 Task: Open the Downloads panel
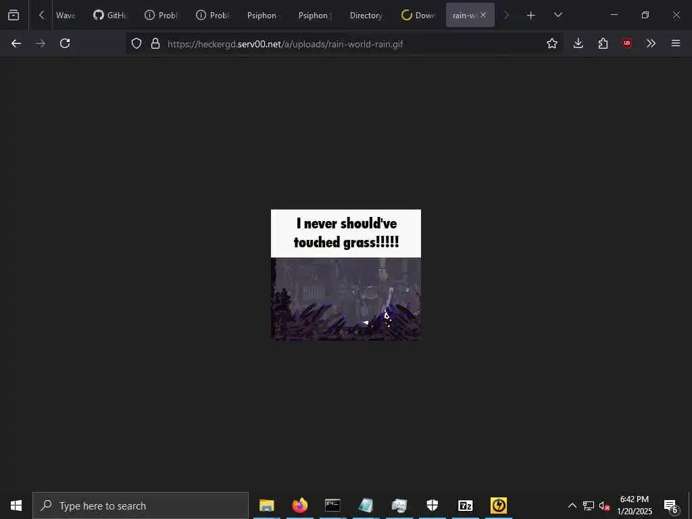[x=578, y=43]
